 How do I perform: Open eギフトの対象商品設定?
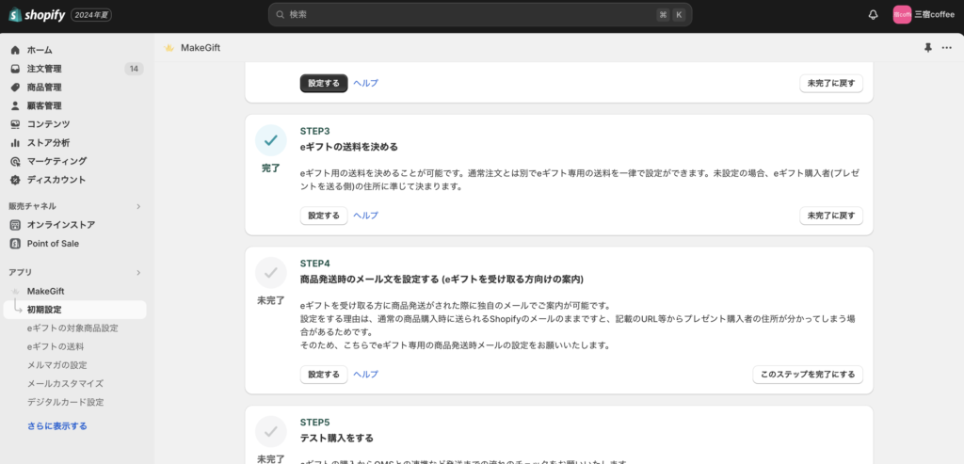pyautogui.click(x=72, y=328)
